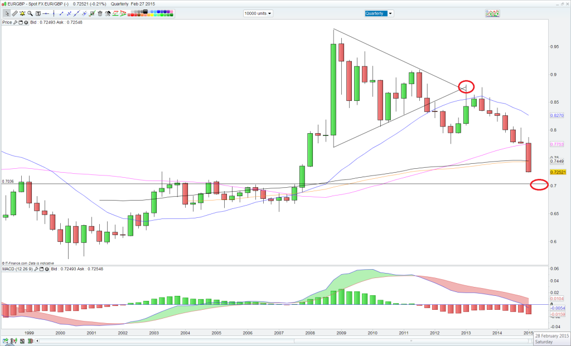Open the indicators chart button at top right
This screenshot has width=571, height=346.
[x=492, y=13]
